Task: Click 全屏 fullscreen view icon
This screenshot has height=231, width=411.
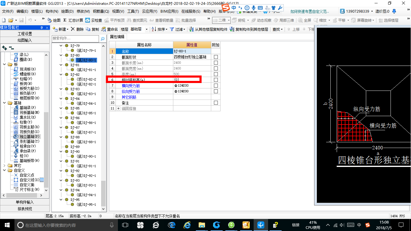Action: (304, 20)
